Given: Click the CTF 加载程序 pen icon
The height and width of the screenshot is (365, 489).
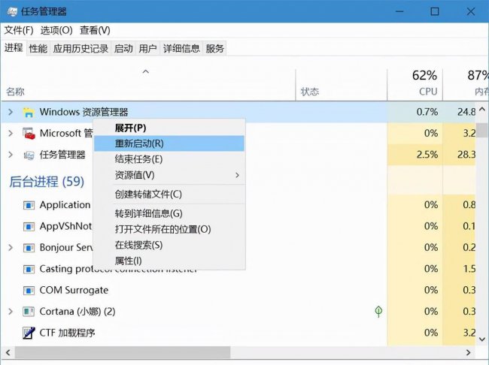Looking at the screenshot, I should 29,333.
